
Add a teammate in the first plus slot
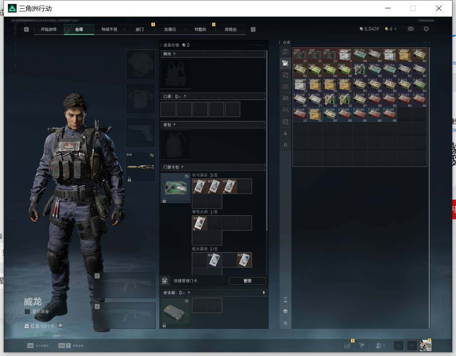[398, 346]
